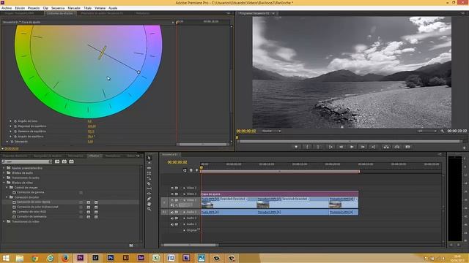Go to Out point in Program monitor
The height and width of the screenshot is (263, 469).
point(373,147)
